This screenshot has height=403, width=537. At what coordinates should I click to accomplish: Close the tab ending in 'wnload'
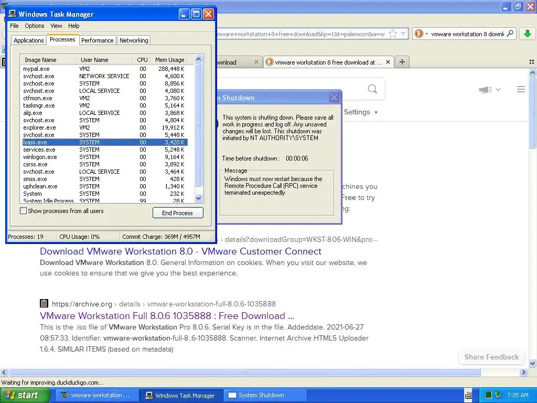256,62
